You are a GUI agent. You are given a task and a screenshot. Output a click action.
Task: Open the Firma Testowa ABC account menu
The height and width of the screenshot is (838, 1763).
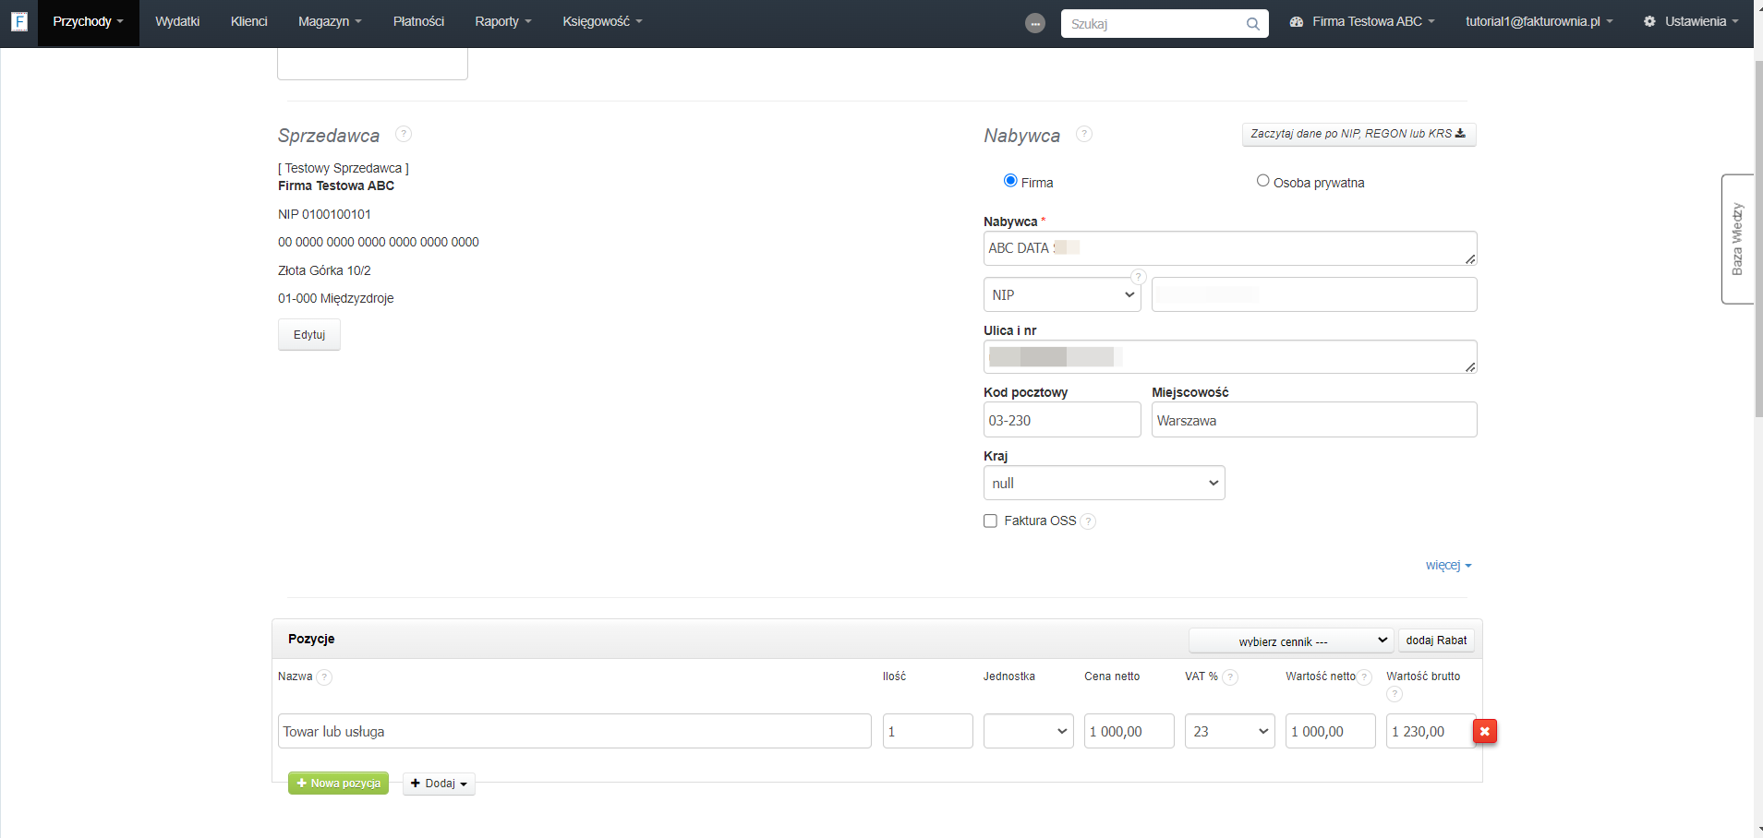1362,21
